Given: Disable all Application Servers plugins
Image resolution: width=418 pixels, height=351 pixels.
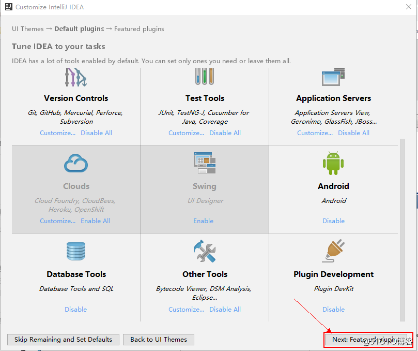Looking at the screenshot, I should coord(353,133).
